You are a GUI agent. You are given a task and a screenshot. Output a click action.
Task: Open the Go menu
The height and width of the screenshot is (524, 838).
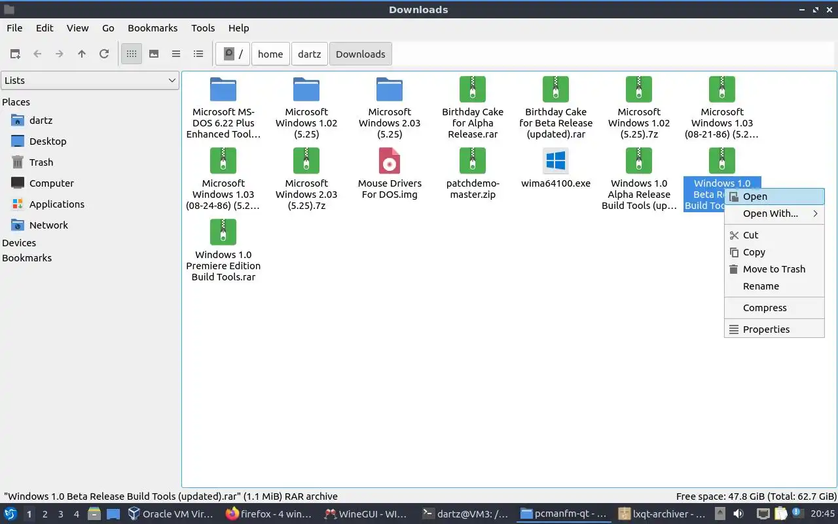tap(108, 28)
